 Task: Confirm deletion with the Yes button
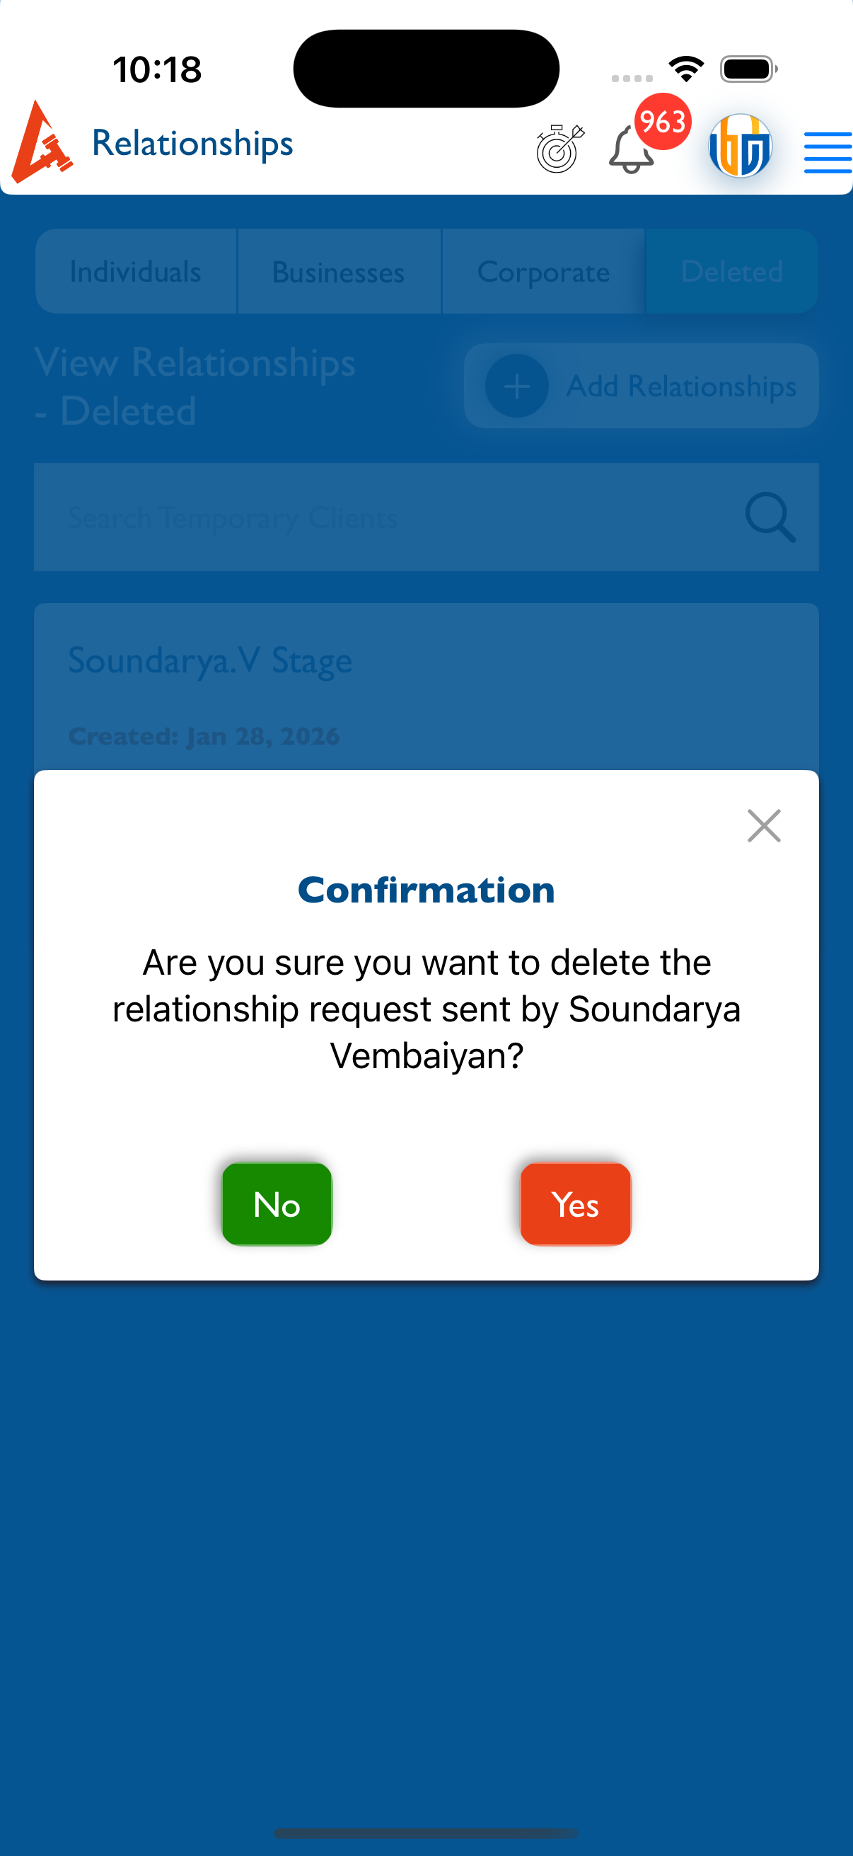tap(575, 1204)
